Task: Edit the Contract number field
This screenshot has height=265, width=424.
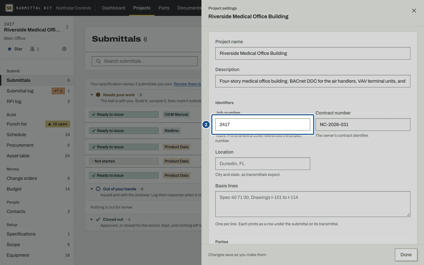Action: [x=363, y=125]
